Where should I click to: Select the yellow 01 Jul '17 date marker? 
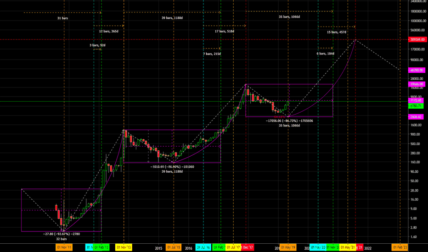click(233, 247)
